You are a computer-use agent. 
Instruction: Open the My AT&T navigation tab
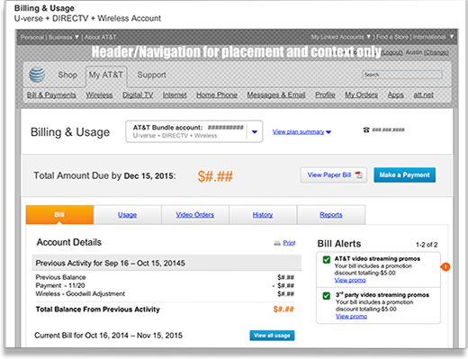coord(106,75)
